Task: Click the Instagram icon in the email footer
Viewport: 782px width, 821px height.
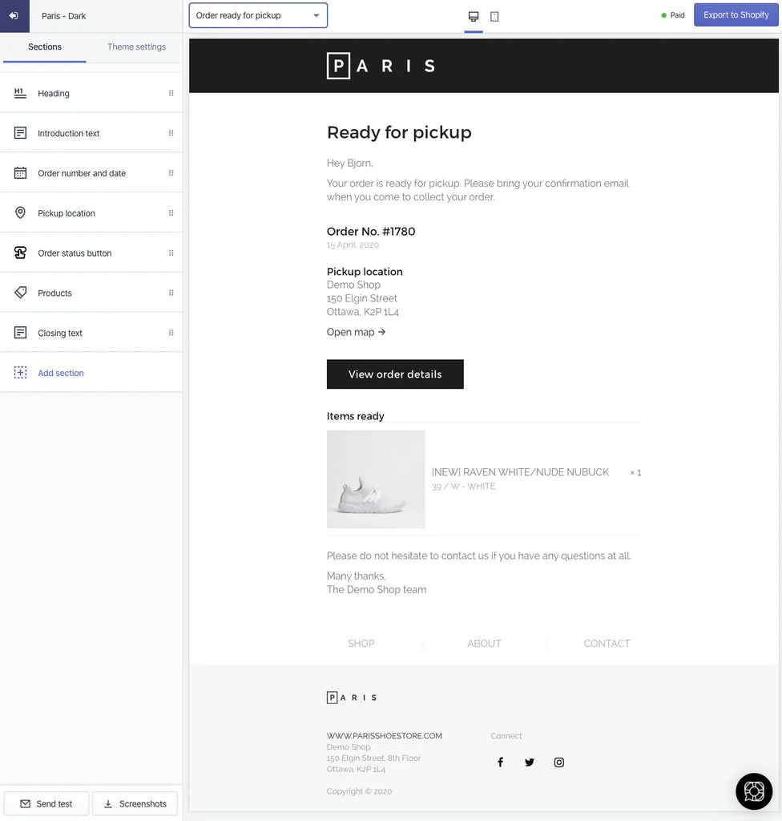Action: (x=558, y=762)
